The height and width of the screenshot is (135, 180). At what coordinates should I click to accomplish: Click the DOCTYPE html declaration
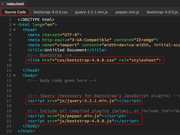[x=36, y=20]
